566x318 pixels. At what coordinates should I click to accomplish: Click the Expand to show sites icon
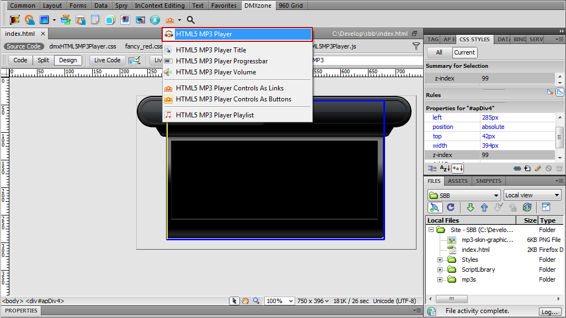point(546,207)
